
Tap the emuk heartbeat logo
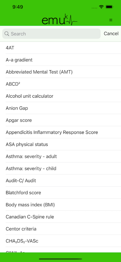click(x=60, y=20)
